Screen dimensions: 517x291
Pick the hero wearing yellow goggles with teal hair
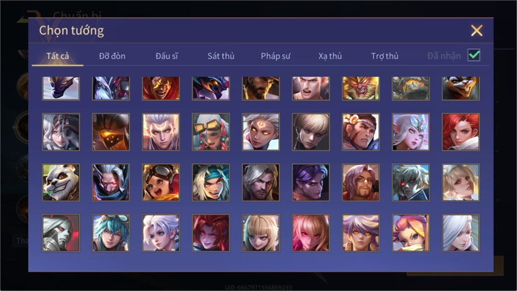pyautogui.click(x=211, y=132)
